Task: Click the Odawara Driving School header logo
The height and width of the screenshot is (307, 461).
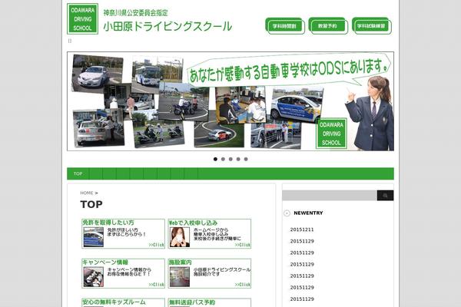Action: [x=83, y=18]
